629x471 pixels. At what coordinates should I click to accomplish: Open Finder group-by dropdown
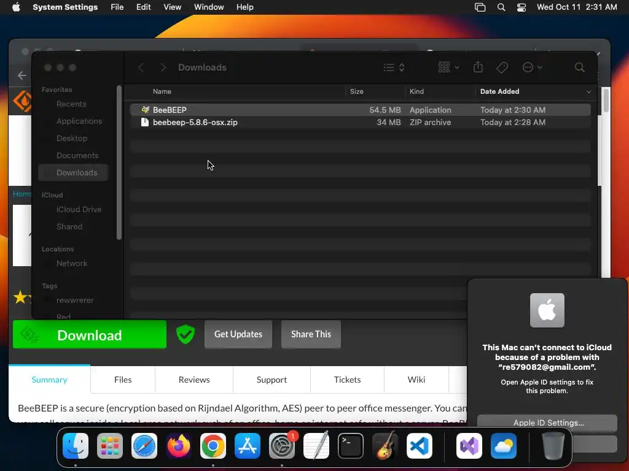coord(448,67)
